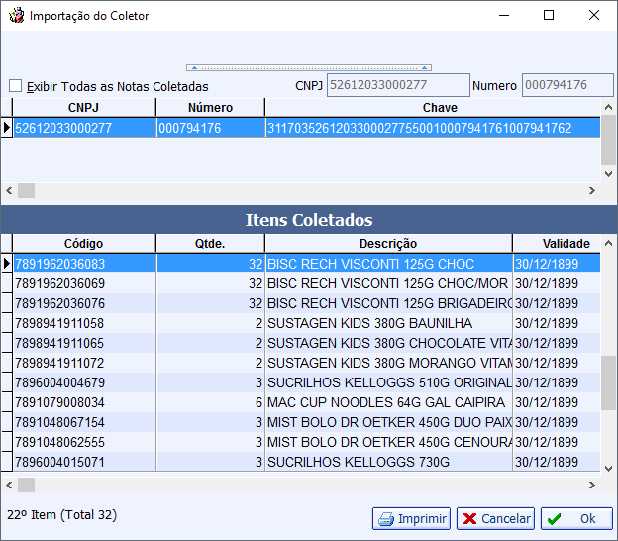Click the Cancelar button
The width and height of the screenshot is (618, 541).
point(495,519)
